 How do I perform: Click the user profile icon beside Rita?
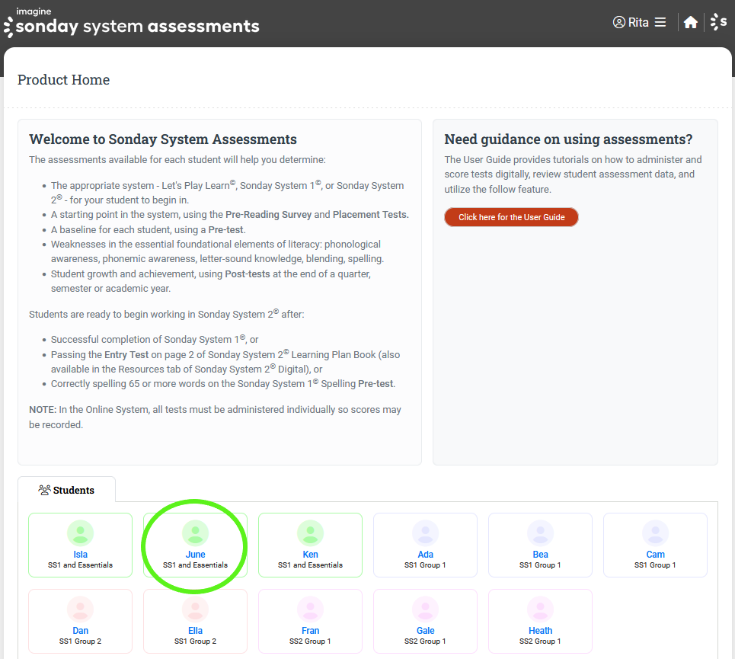618,23
